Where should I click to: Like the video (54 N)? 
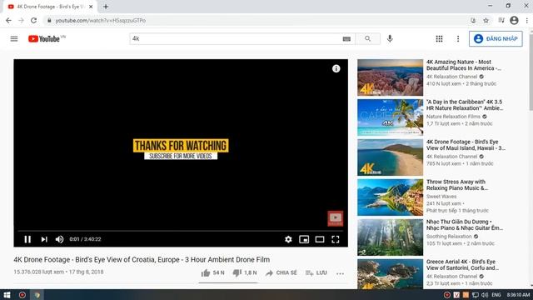[x=213, y=272]
